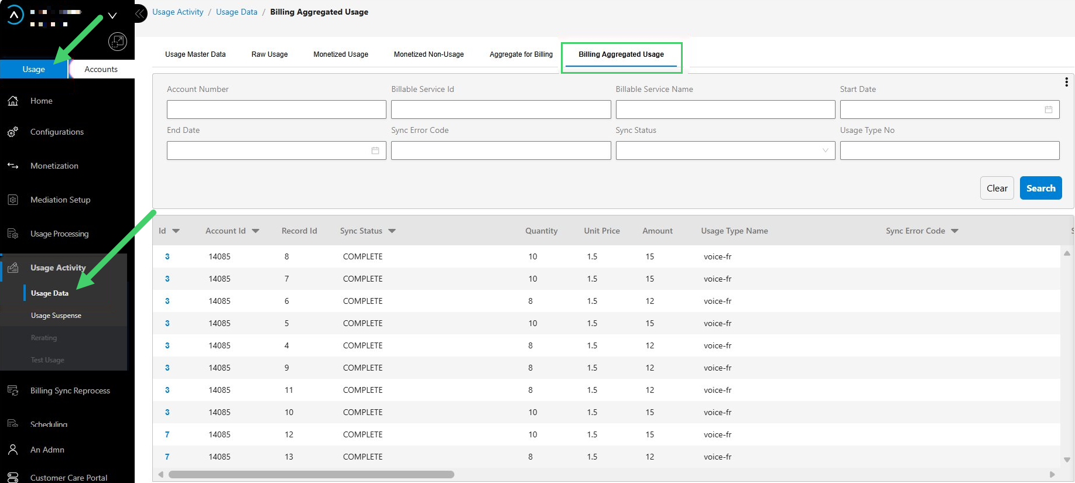Switch to the Raw Usage tab
The image size is (1075, 483).
(269, 54)
